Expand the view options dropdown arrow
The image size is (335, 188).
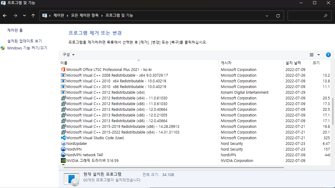319,55
